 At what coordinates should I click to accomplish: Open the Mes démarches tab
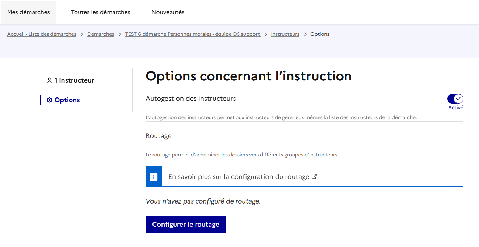[29, 12]
